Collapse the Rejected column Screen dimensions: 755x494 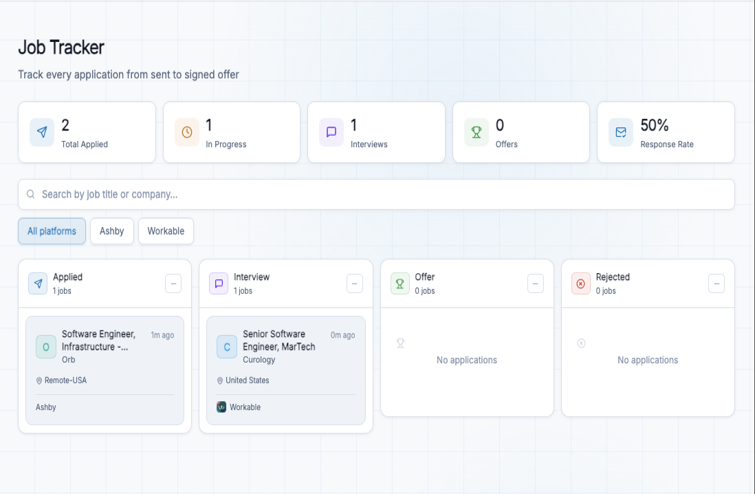(x=716, y=283)
